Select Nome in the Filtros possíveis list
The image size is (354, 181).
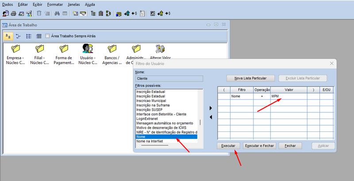[166, 137]
